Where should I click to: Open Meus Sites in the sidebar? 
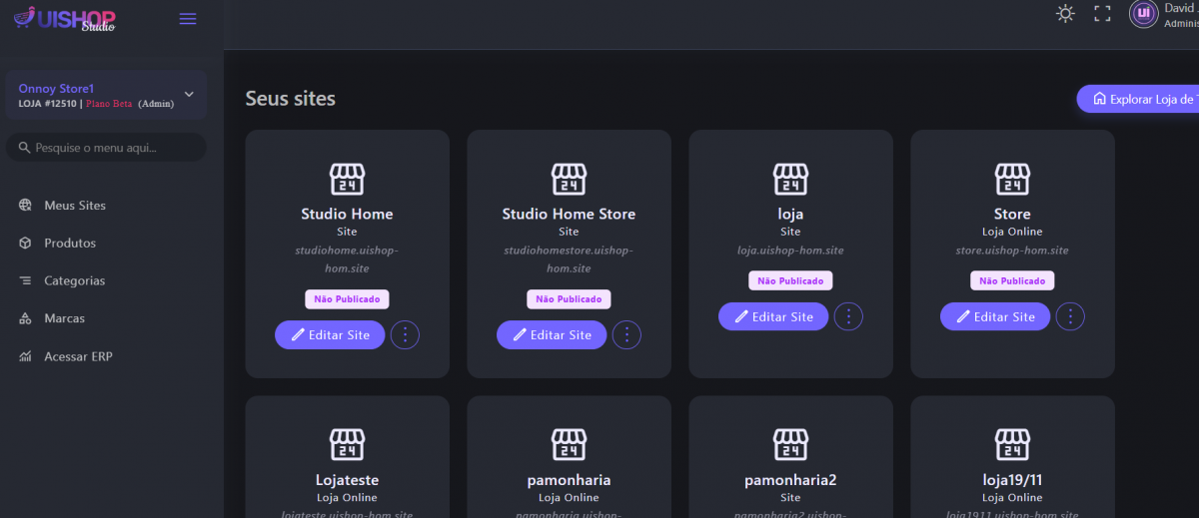pos(75,206)
